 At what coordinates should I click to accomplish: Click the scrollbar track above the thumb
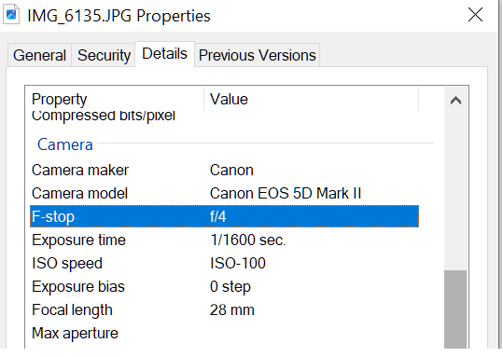455,192
